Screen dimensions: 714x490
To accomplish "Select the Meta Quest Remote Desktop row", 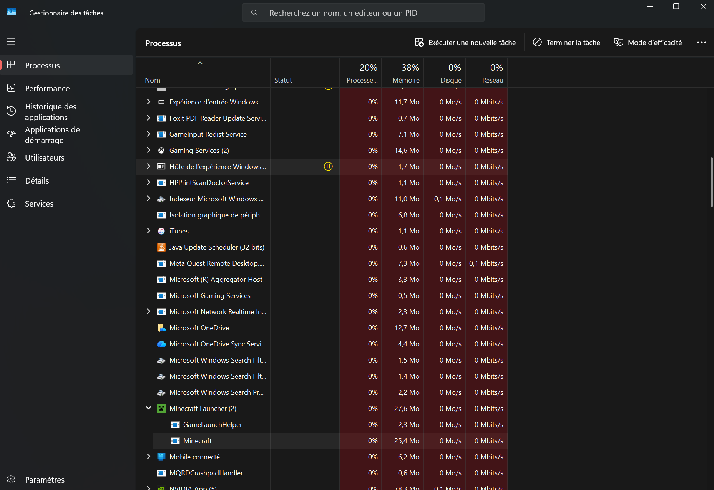I will pos(322,263).
